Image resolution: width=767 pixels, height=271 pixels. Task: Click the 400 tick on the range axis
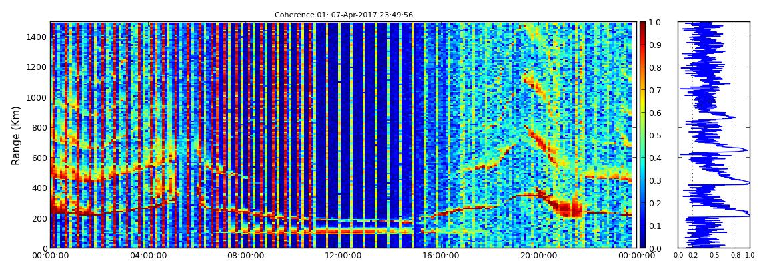coord(39,188)
